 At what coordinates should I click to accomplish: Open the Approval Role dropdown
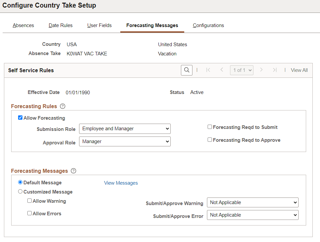tap(125, 141)
